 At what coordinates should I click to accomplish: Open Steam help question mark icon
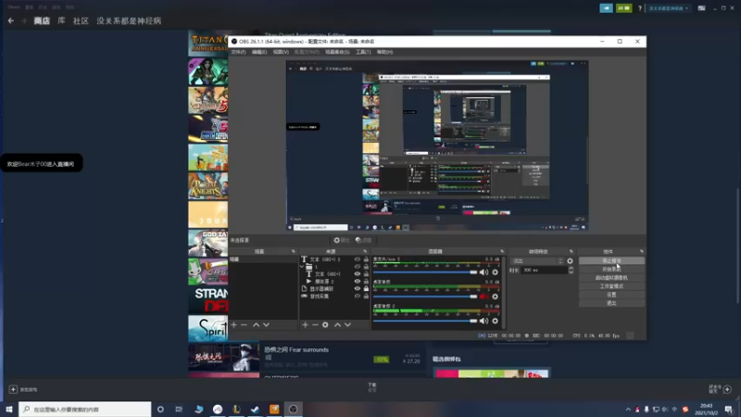640,8
